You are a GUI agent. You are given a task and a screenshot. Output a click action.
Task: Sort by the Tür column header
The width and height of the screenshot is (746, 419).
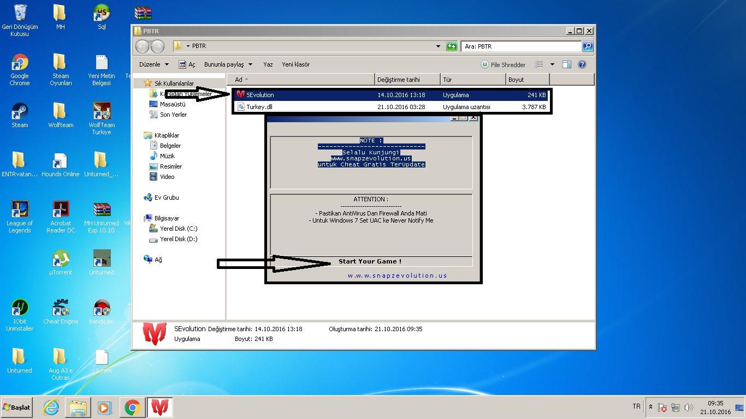coord(473,80)
